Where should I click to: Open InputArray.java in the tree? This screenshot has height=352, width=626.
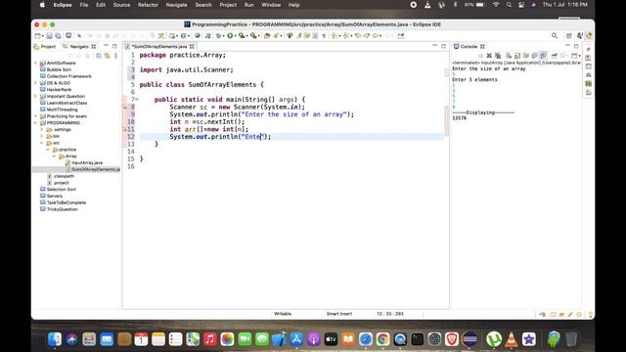click(x=87, y=163)
